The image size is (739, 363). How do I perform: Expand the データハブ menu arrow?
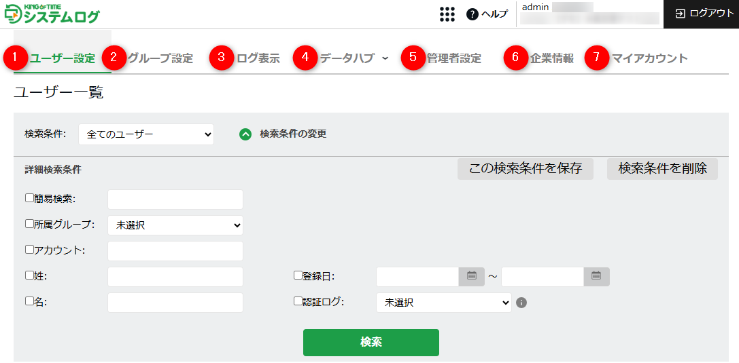(x=385, y=58)
